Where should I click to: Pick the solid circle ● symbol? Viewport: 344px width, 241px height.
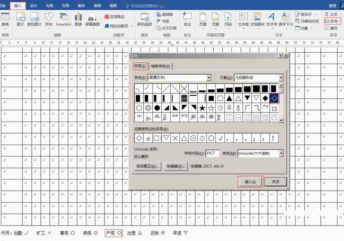tap(157, 108)
